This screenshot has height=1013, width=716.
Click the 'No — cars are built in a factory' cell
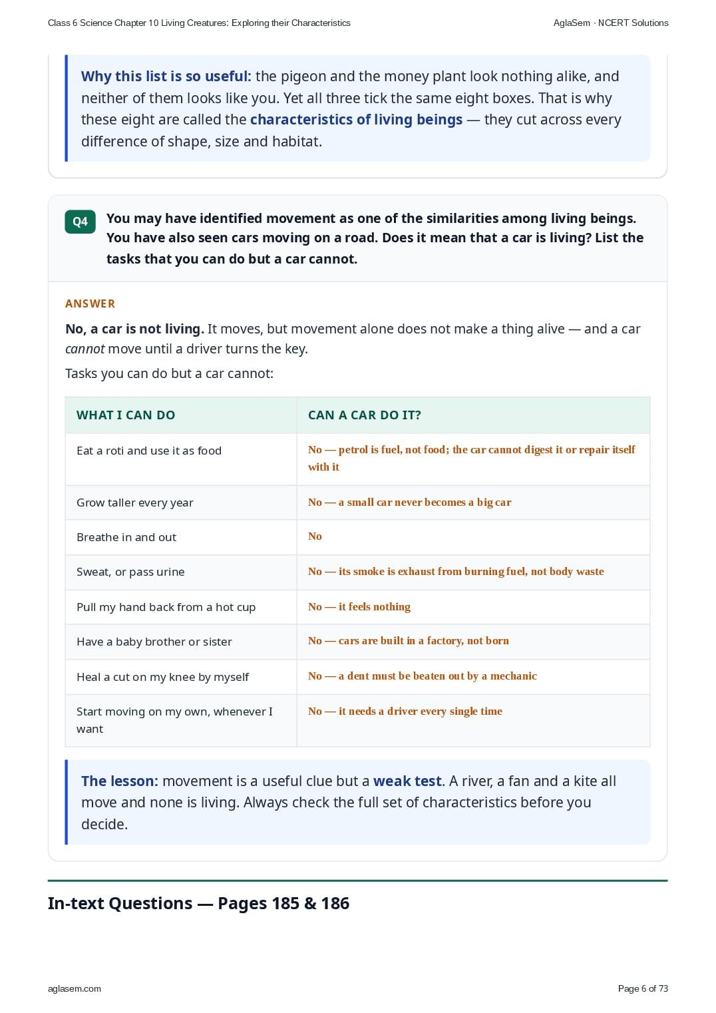tap(473, 642)
